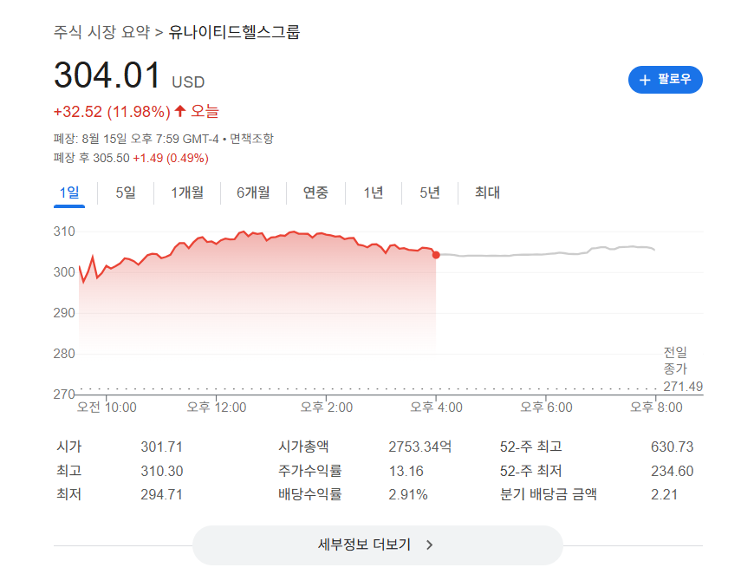Click the +32.52 (11.98%) change text
Image resolution: width=754 pixels, height=587 pixels.
pyautogui.click(x=112, y=112)
